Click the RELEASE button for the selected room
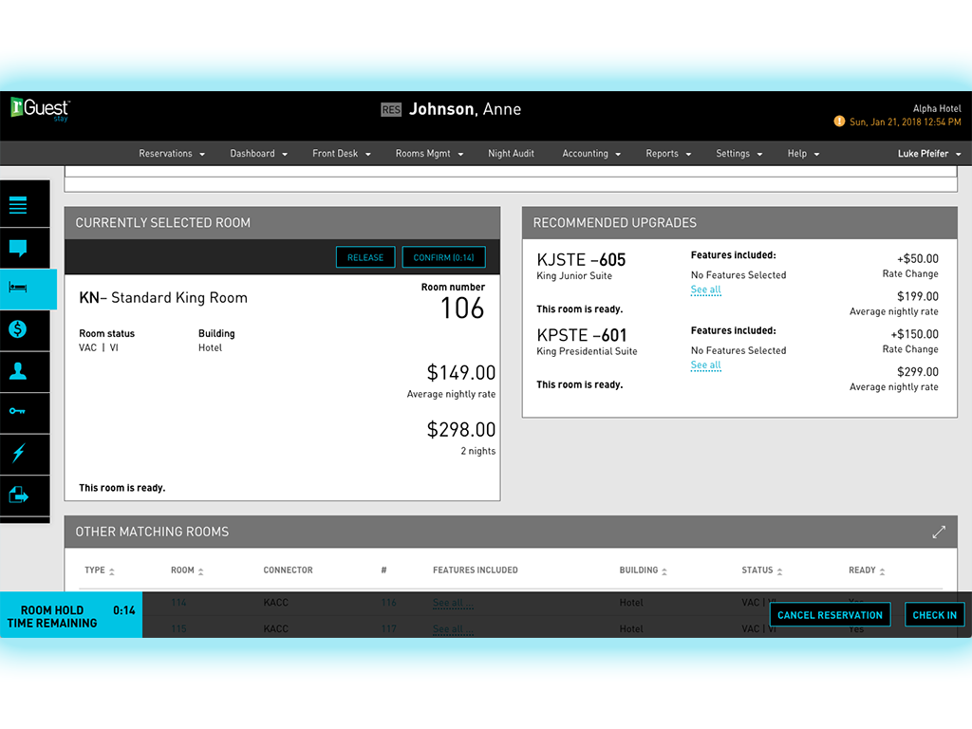Image resolution: width=972 pixels, height=729 pixels. coord(365,256)
